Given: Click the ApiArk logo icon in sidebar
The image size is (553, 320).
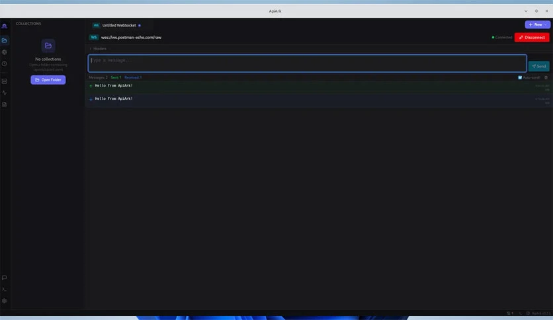Looking at the screenshot, I should [4, 26].
